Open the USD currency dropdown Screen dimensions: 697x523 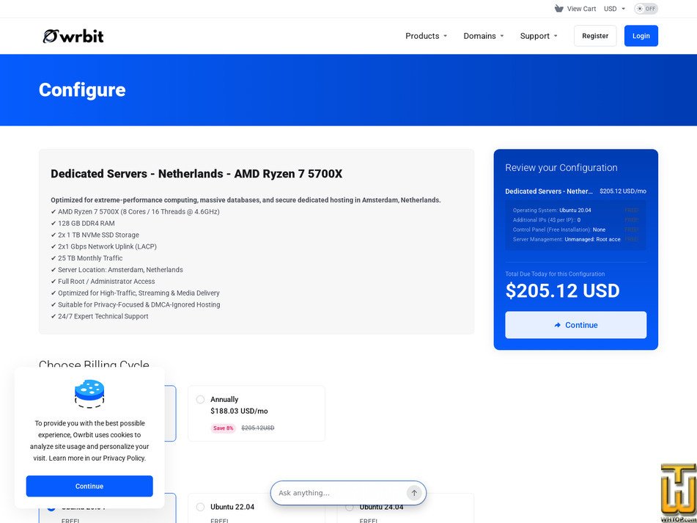614,9
